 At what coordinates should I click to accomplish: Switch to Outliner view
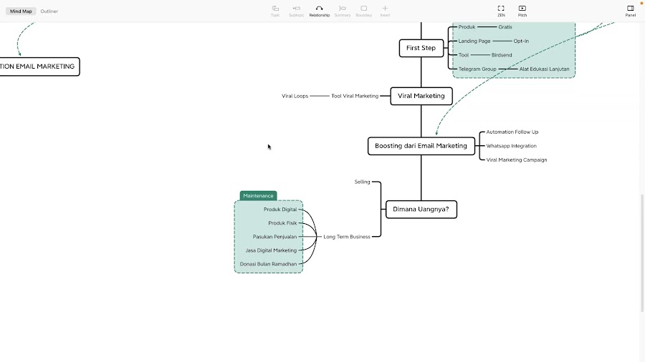[x=49, y=11]
